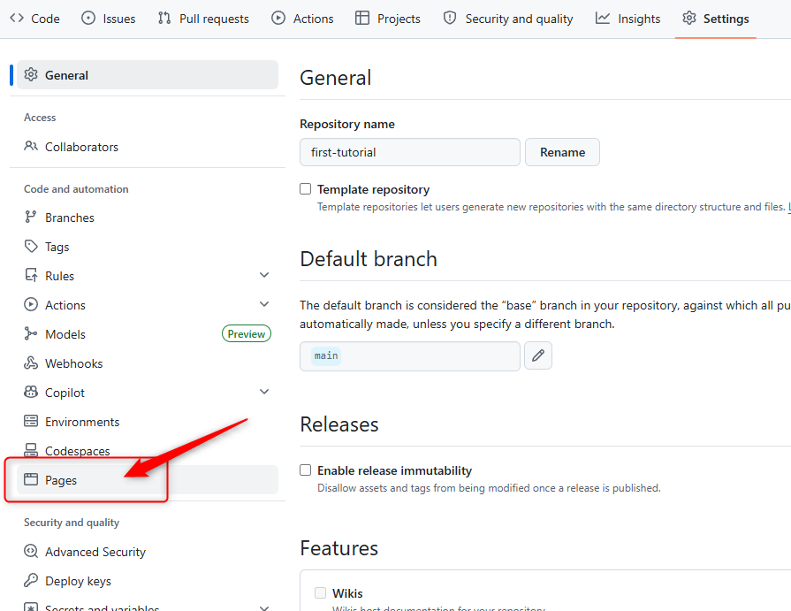Toggle the Wikis feature checkbox

pos(321,593)
